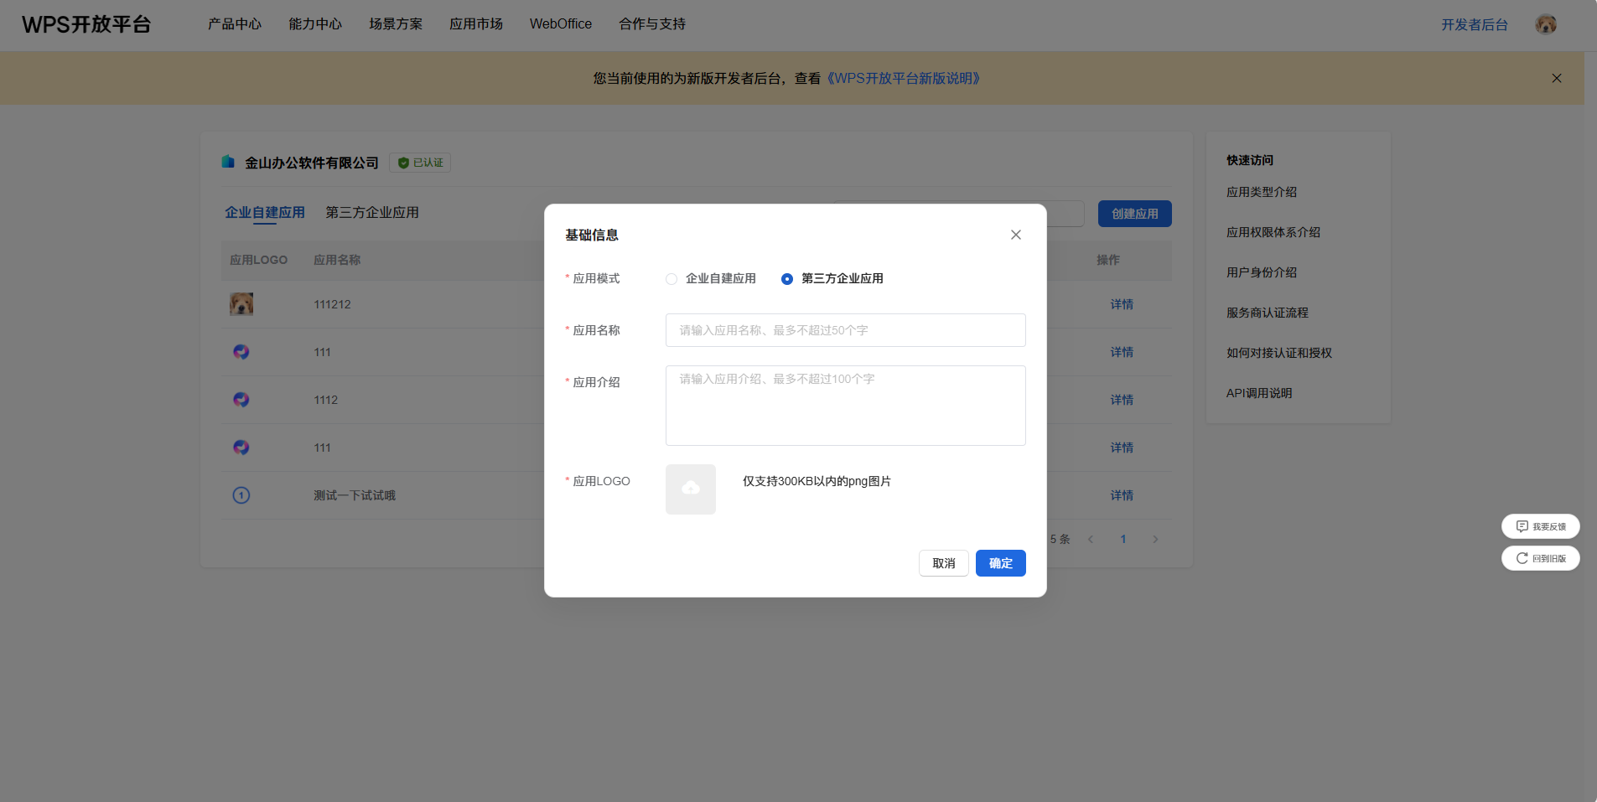
Task: Select the 企业自建应用 radio option
Action: click(x=671, y=279)
